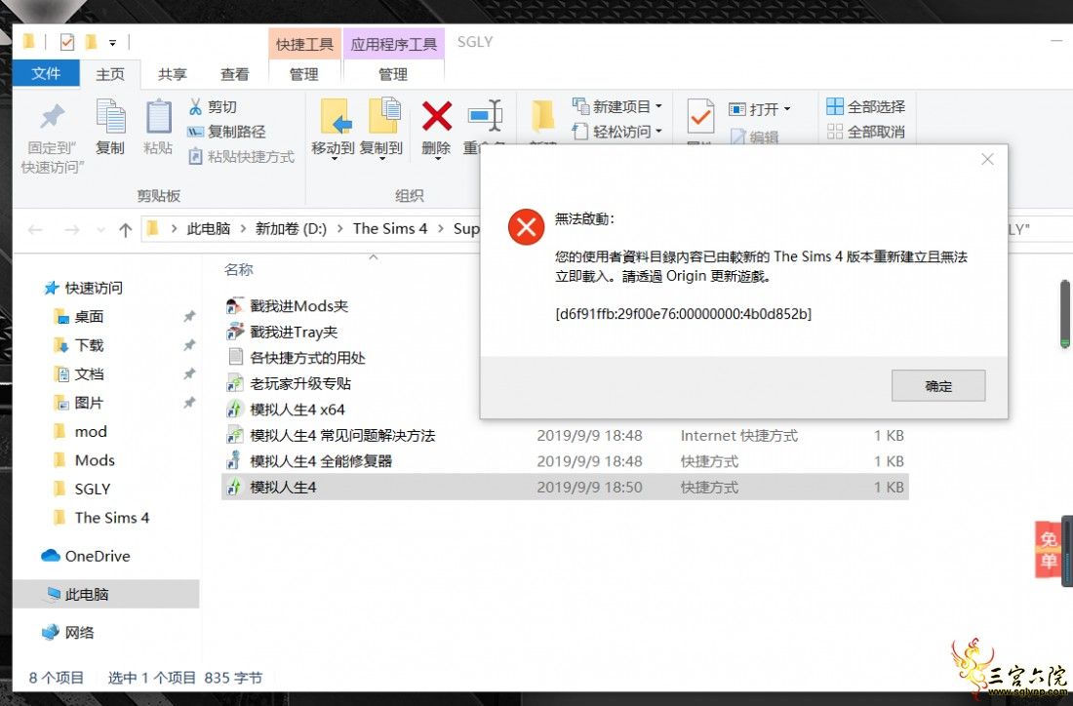Select the 戳我进Mods夹 shortcut
Viewport: 1073px width, 706px height.
coord(288,306)
